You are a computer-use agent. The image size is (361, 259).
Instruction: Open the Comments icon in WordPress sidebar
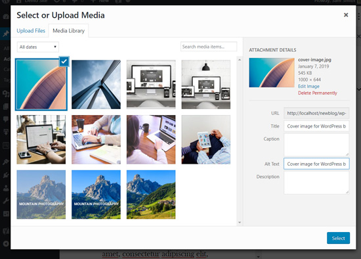[6, 119]
